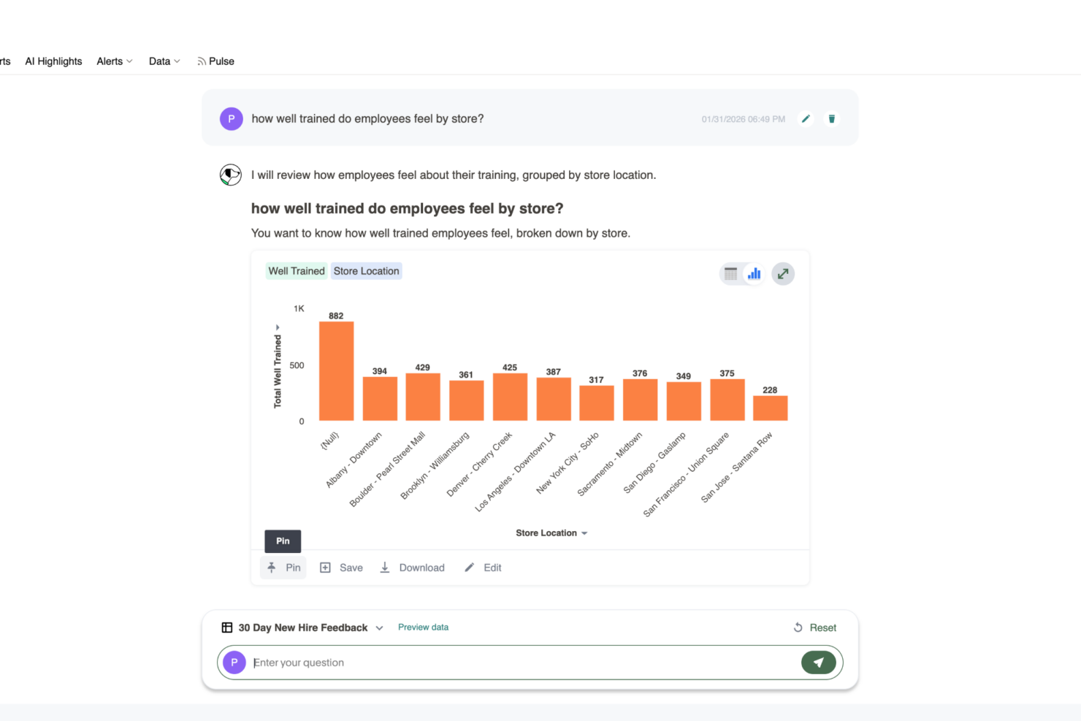This screenshot has width=1081, height=721.
Task: Click the orange (Null) bar in chart
Action: tap(336, 371)
